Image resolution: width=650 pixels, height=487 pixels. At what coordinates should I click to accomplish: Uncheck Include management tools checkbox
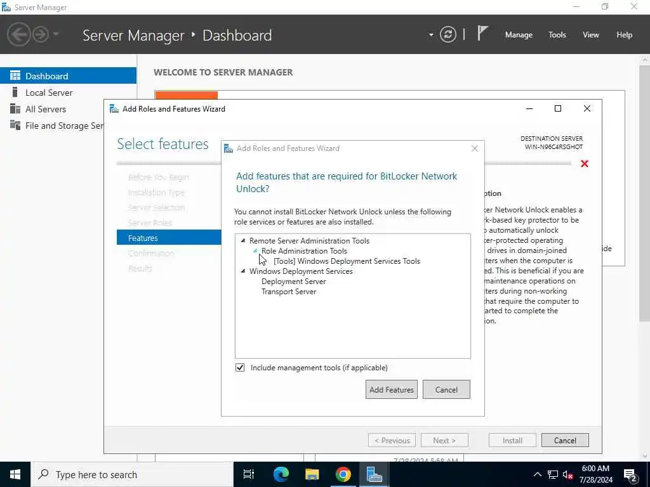point(239,368)
